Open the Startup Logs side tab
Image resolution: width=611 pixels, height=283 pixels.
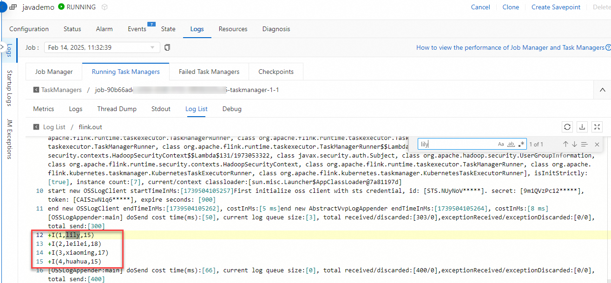pyautogui.click(x=9, y=88)
